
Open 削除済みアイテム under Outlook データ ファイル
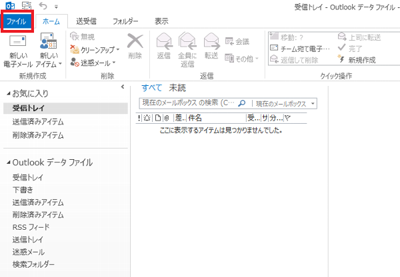click(x=38, y=214)
